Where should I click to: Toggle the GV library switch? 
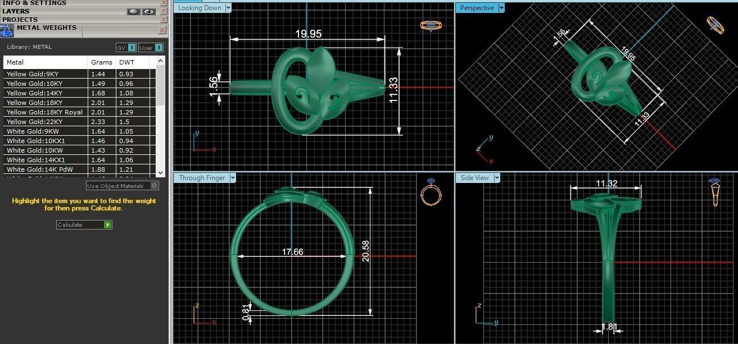click(x=126, y=48)
